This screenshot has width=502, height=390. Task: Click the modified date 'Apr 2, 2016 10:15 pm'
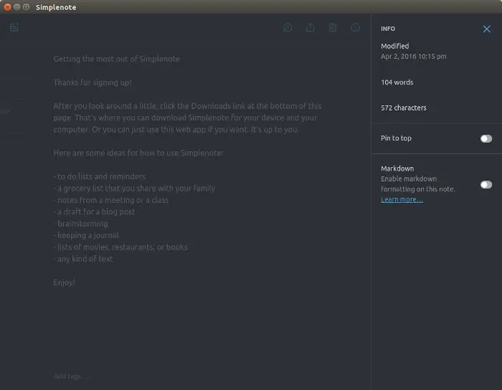pyautogui.click(x=413, y=57)
